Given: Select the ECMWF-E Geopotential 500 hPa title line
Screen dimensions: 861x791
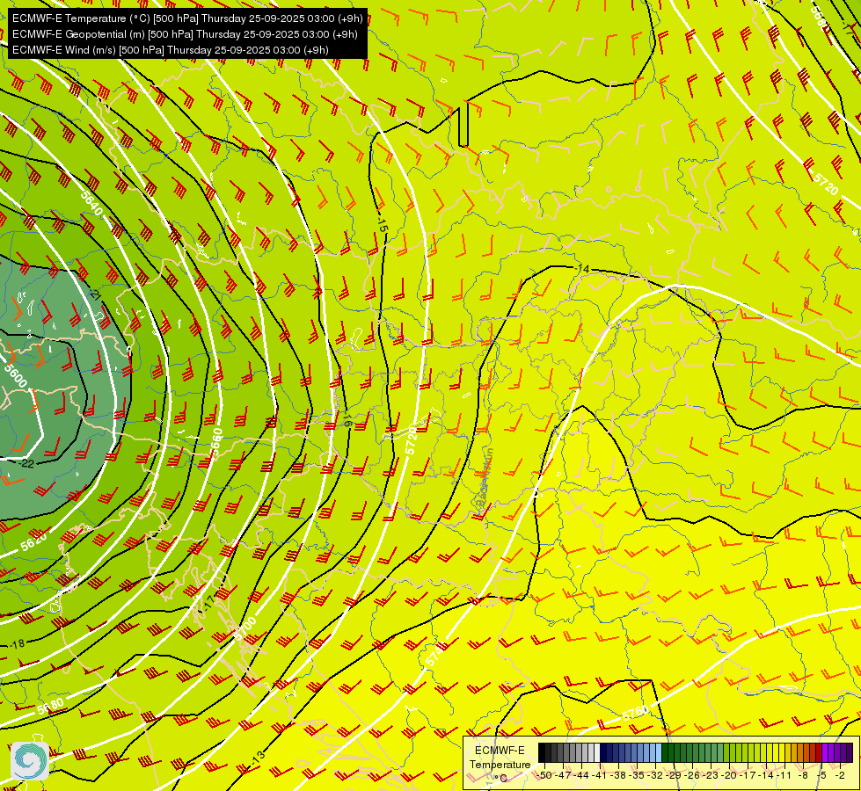Looking at the screenshot, I should [x=185, y=34].
